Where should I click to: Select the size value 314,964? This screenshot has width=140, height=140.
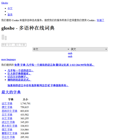pyautogui.click(x=24, y=130)
